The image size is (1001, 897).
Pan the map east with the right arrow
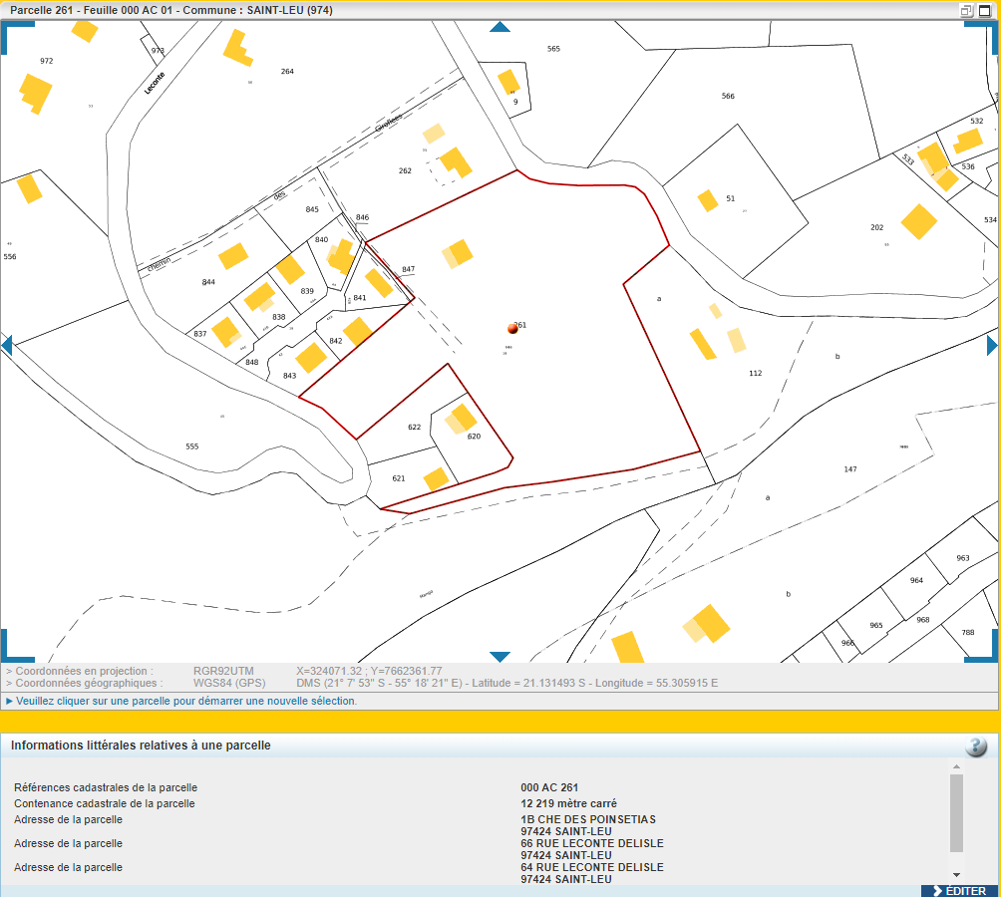coord(992,345)
